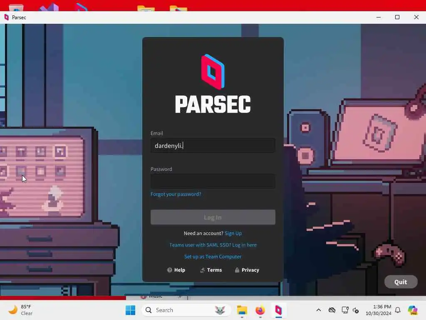This screenshot has height=320, width=426.
Task: Open Firefox from the taskbar
Action: (260, 310)
